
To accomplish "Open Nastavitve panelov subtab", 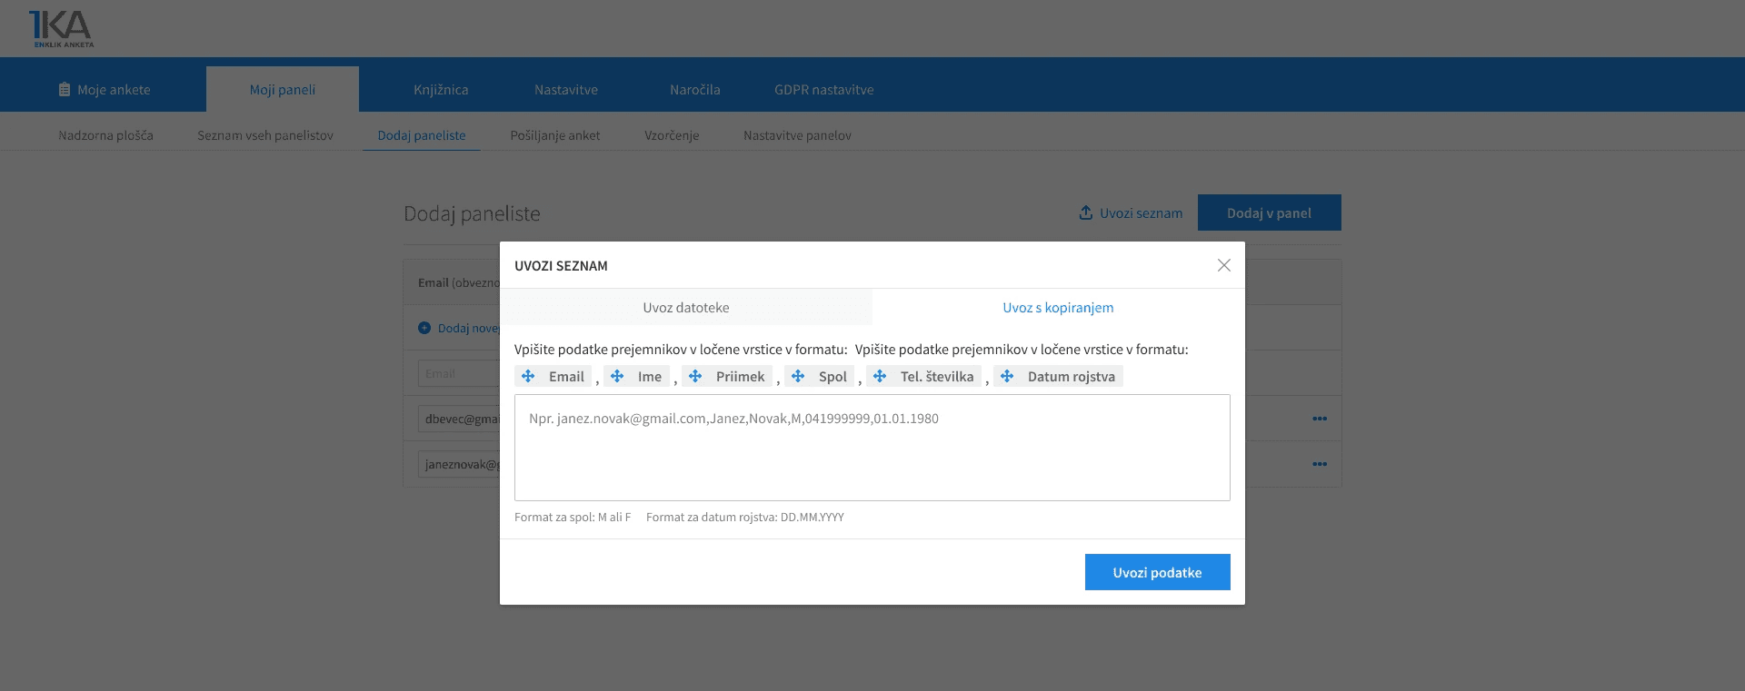I will 797,135.
